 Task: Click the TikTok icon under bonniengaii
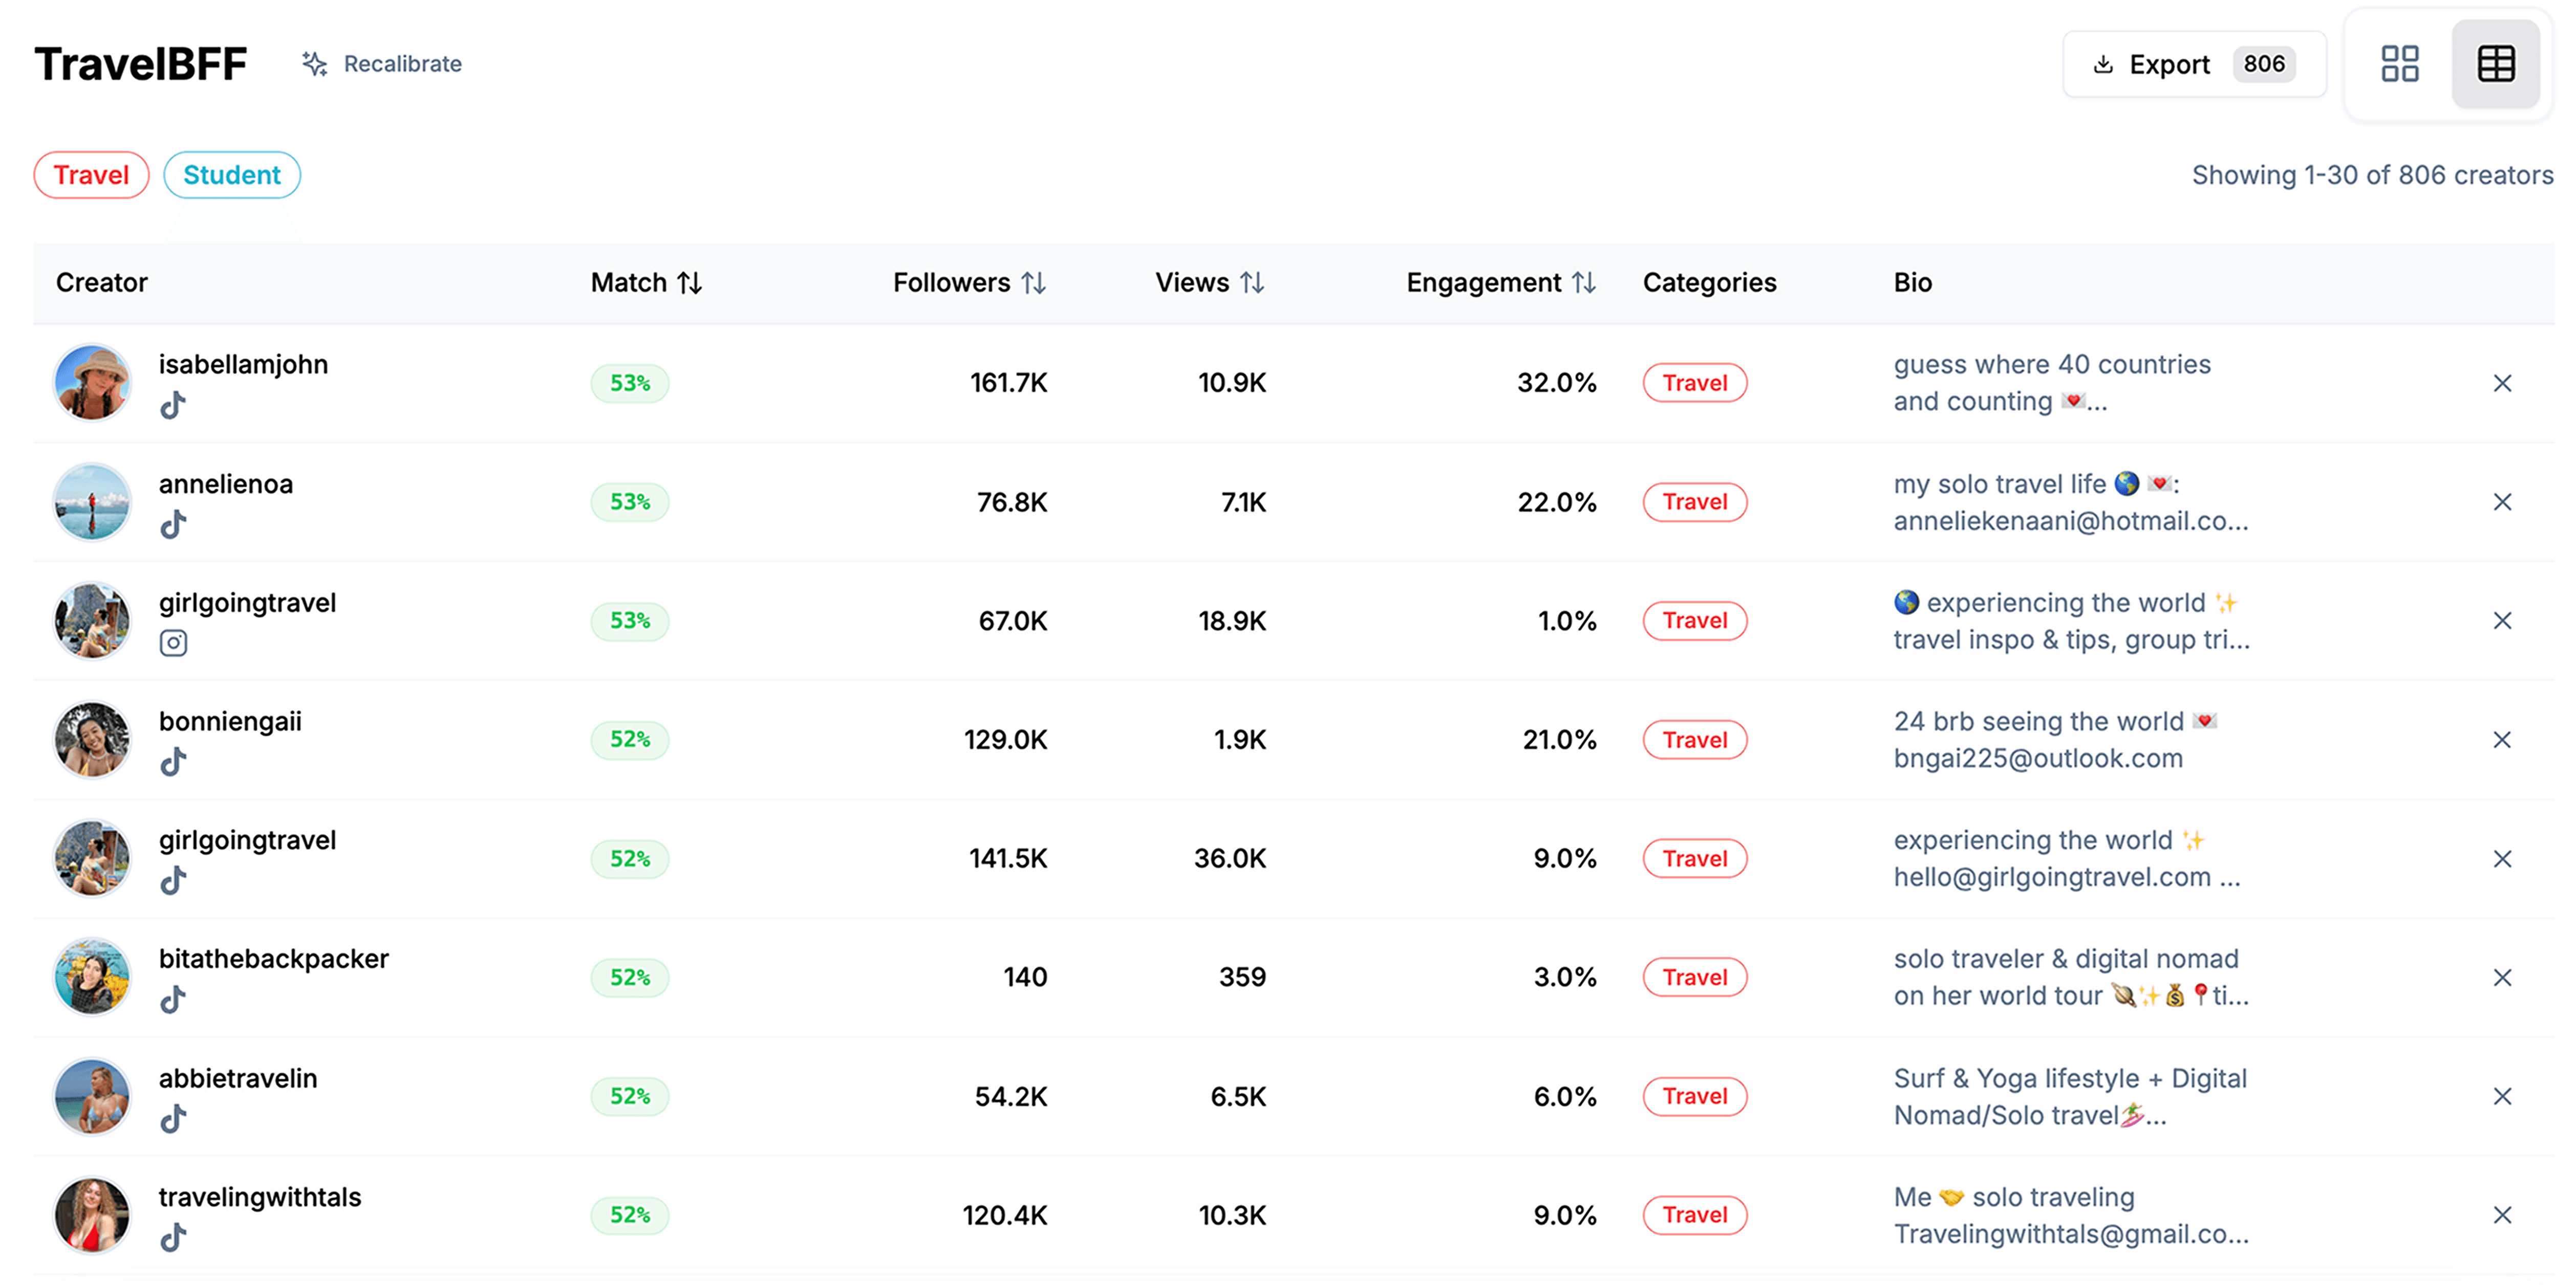[x=173, y=761]
